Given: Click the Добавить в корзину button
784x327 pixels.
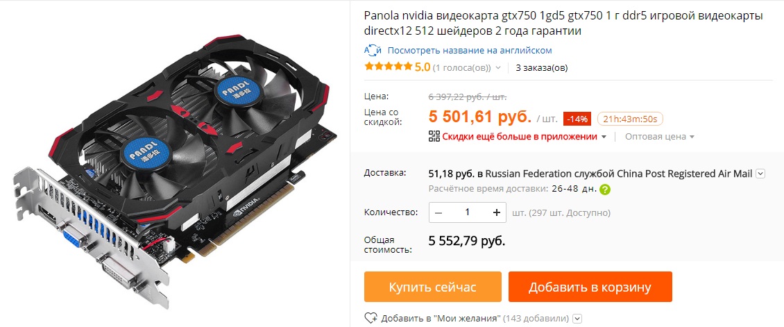Looking at the screenshot, I should (x=590, y=287).
